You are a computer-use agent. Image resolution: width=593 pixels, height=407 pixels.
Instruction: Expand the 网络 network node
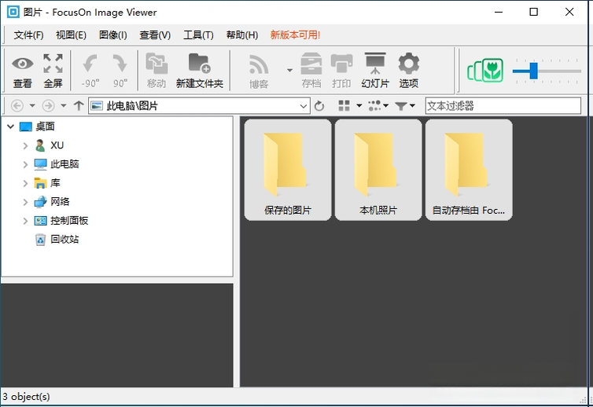[25, 202]
